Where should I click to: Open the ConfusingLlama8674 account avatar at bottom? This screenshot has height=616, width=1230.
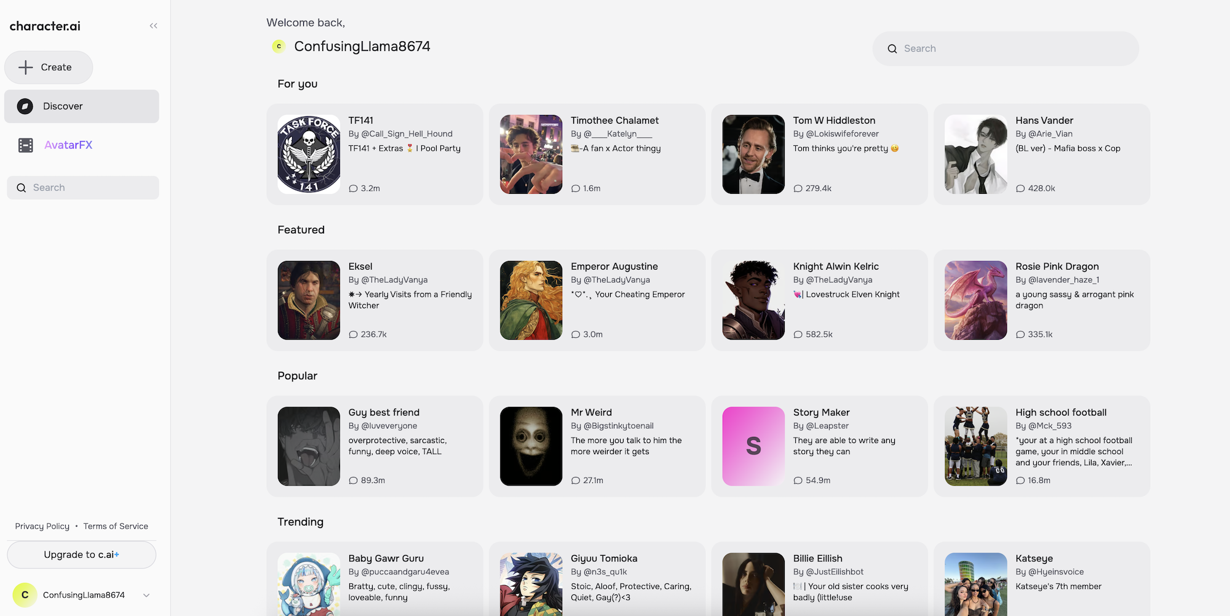(x=25, y=595)
